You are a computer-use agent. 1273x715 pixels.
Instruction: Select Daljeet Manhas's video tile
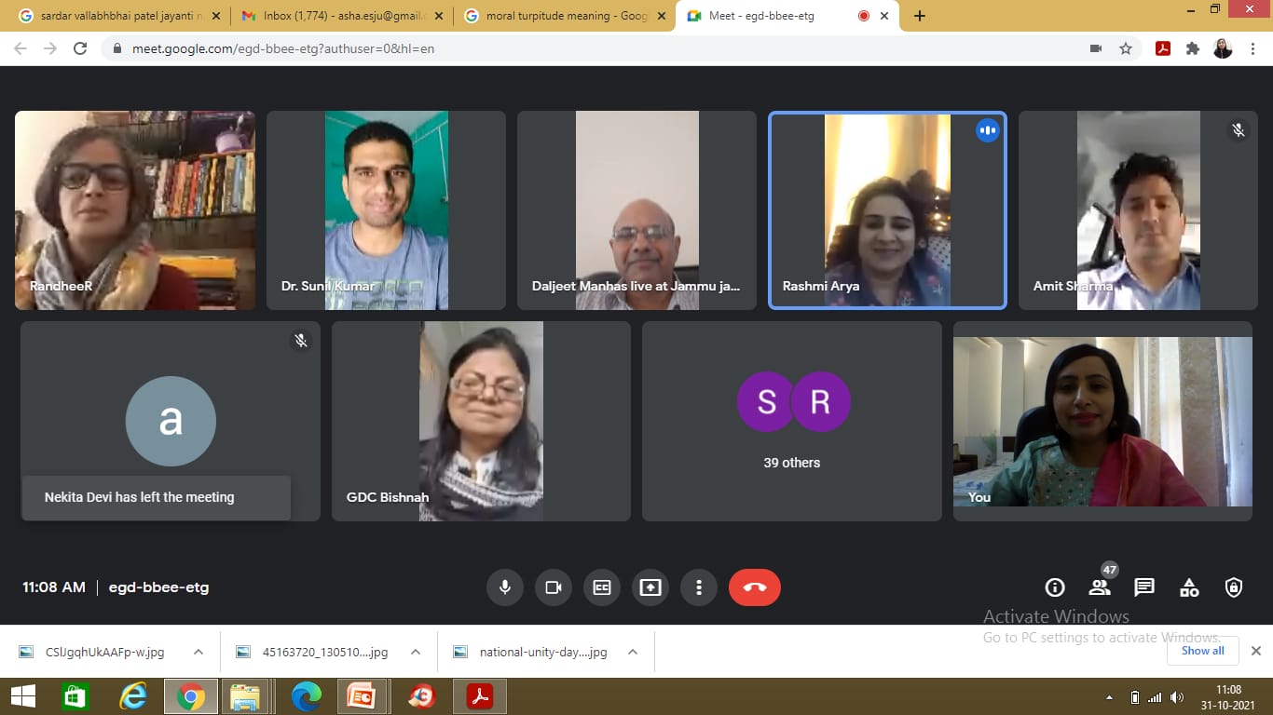pyautogui.click(x=636, y=210)
